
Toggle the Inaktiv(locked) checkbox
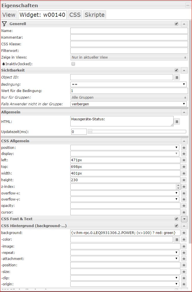point(73,64)
